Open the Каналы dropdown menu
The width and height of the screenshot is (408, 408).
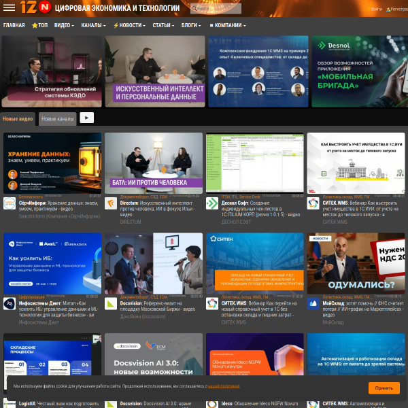(x=93, y=25)
